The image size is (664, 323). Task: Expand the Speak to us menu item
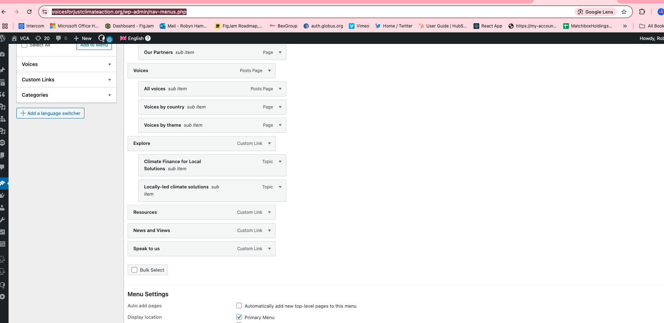(x=269, y=249)
